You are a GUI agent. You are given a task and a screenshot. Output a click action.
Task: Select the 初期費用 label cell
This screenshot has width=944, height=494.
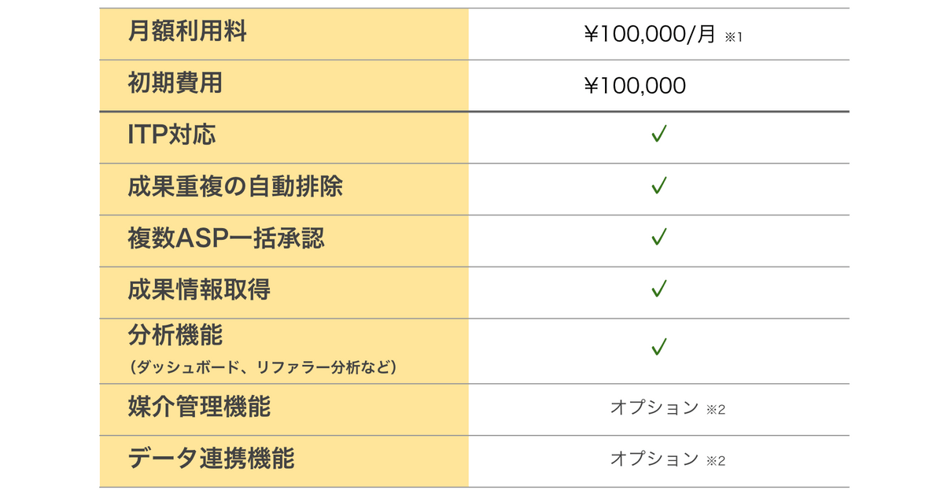(284, 85)
